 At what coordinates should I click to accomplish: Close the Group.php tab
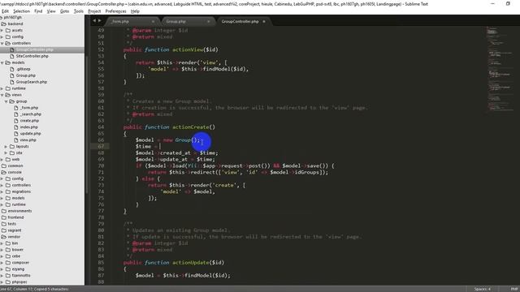(x=208, y=22)
